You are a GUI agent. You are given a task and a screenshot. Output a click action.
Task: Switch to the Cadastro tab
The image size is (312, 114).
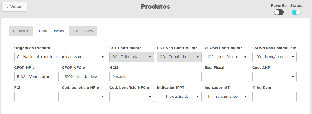(21, 31)
